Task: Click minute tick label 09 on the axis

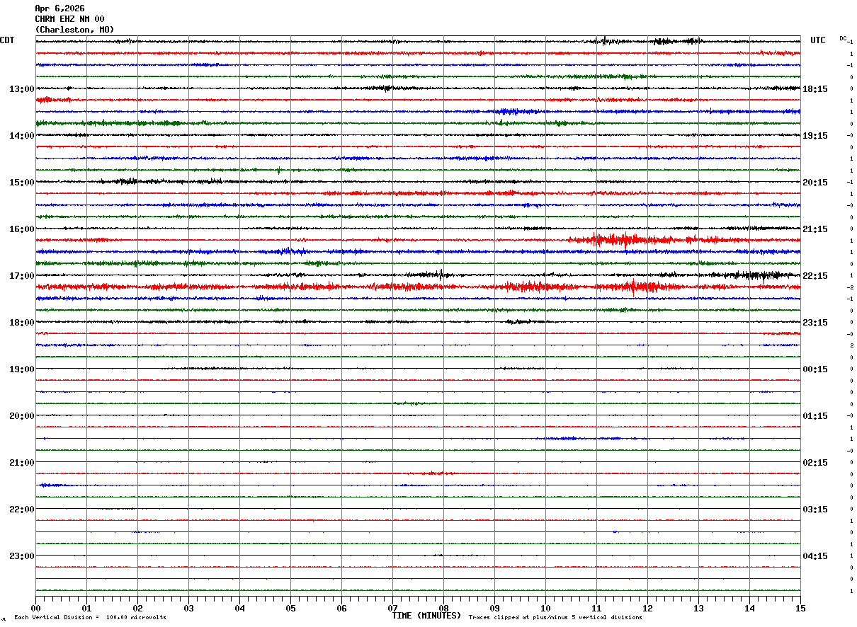Action: [494, 608]
